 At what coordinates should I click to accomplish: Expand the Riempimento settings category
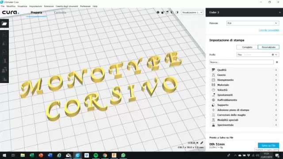(244, 80)
